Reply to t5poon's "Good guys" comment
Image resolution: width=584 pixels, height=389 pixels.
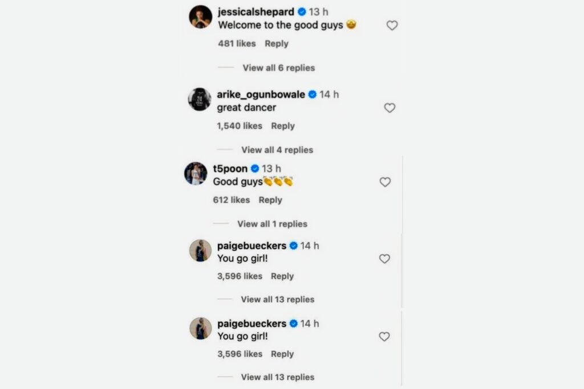270,200
